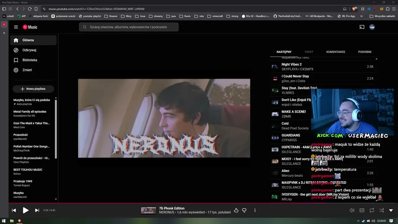The width and height of the screenshot is (398, 224).
Task: Switch to the NASTĘPNY tab
Action: coord(284,52)
